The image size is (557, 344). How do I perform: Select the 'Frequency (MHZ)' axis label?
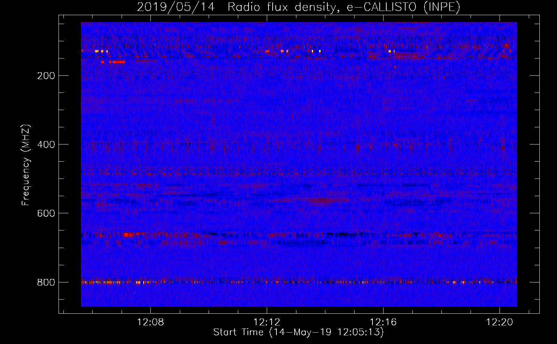tap(26, 165)
